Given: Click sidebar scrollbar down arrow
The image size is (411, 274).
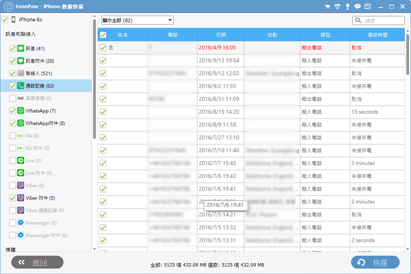Looking at the screenshot, I should coord(95,249).
